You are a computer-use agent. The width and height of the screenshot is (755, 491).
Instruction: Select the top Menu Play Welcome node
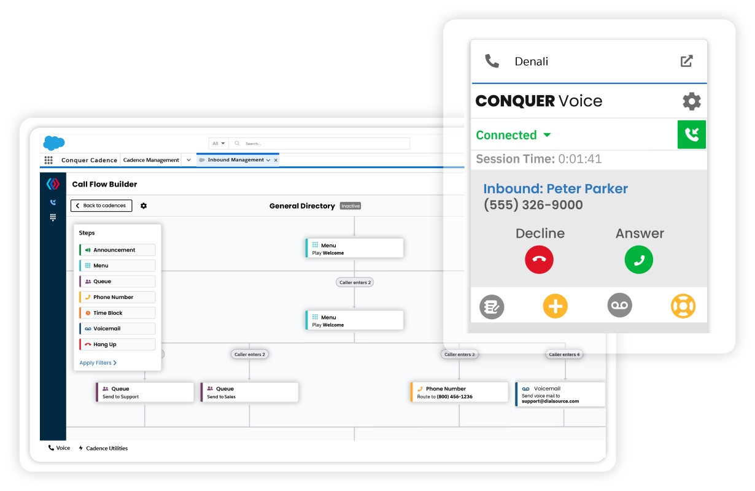pos(354,249)
